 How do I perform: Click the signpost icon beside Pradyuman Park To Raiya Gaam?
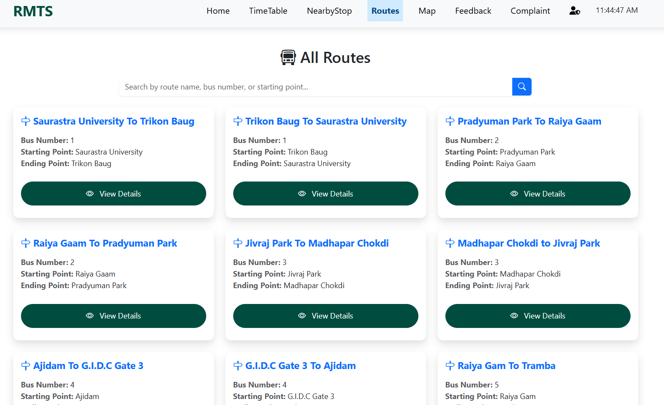(x=450, y=121)
